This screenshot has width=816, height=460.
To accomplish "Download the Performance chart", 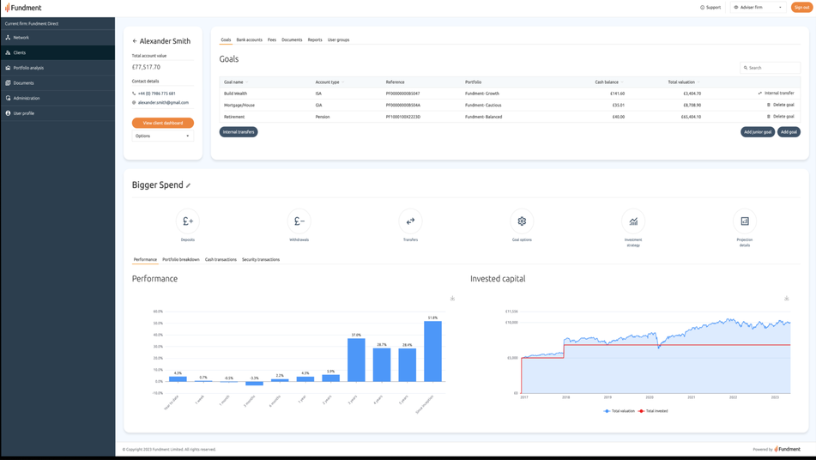I will tap(452, 299).
